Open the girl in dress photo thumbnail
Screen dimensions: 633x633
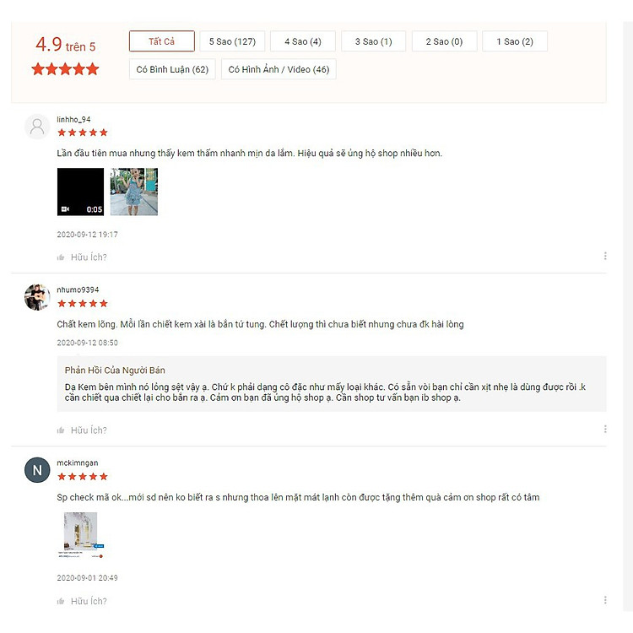coord(134,192)
